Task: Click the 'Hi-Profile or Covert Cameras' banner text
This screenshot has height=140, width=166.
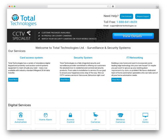Action: pos(56,36)
